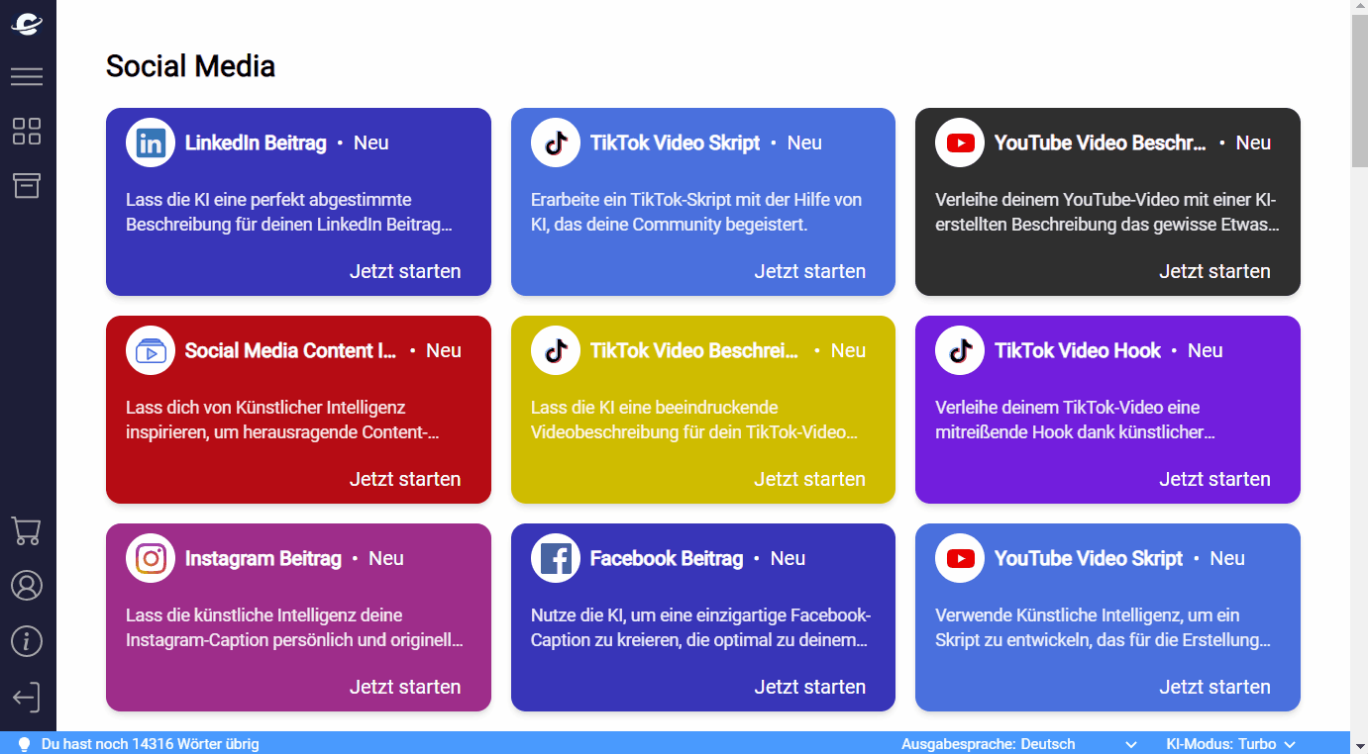The image size is (1368, 754).
Task: Click the vertical page scrollbar thumb
Action: (1359, 91)
